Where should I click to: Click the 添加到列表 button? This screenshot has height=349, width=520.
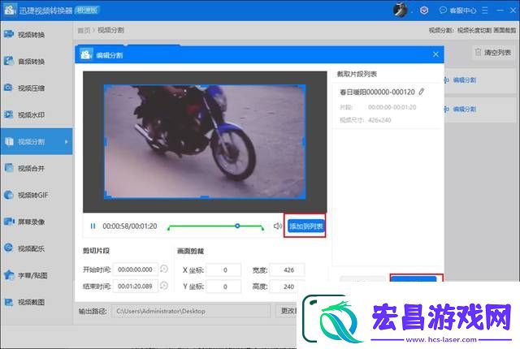[305, 226]
